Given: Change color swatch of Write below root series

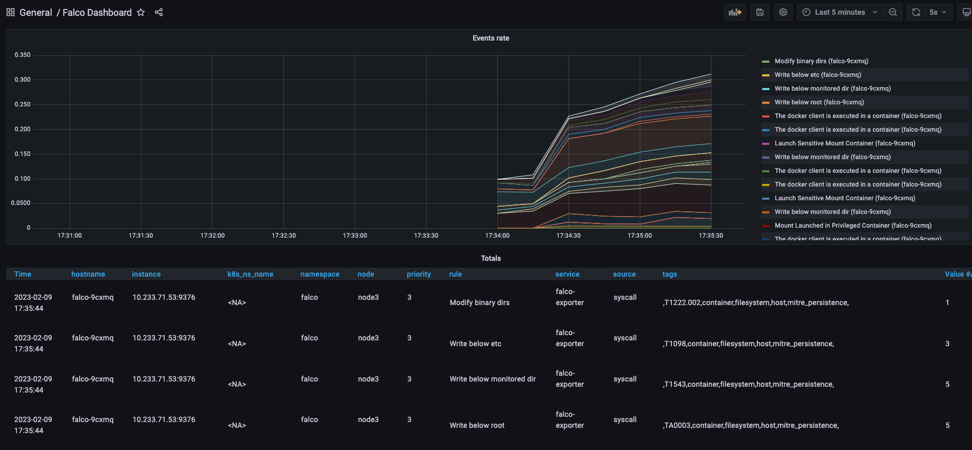Looking at the screenshot, I should [766, 103].
